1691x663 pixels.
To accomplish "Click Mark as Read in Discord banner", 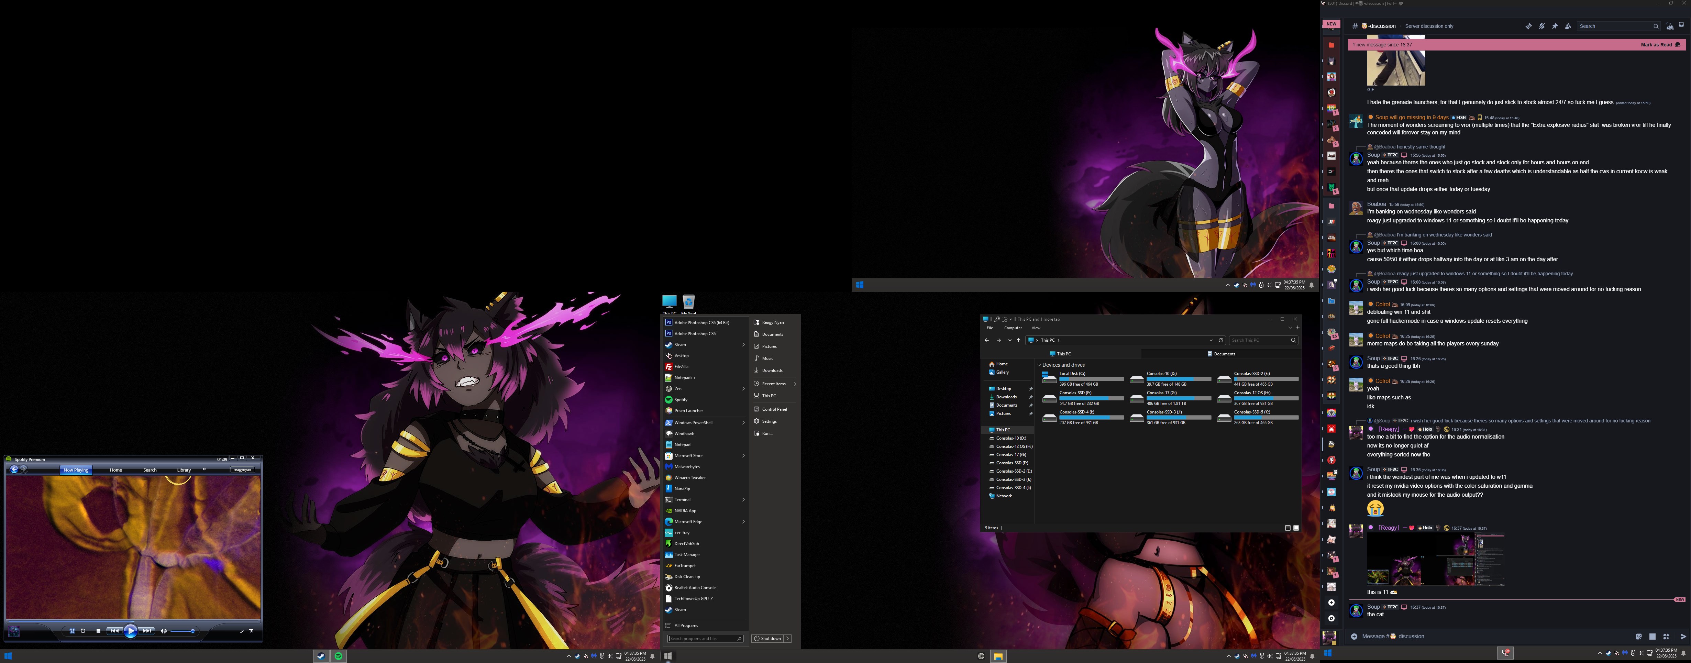I will [x=1660, y=45].
